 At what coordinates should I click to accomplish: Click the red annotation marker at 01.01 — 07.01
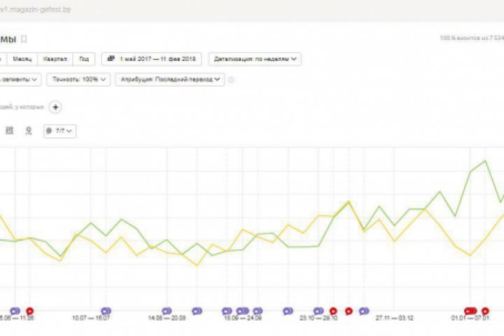point(470,311)
